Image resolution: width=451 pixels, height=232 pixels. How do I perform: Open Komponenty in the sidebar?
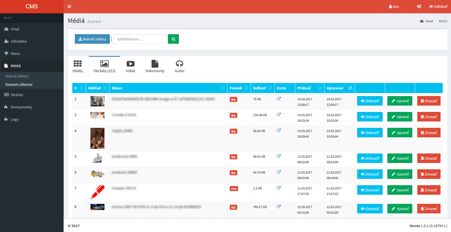point(32,107)
